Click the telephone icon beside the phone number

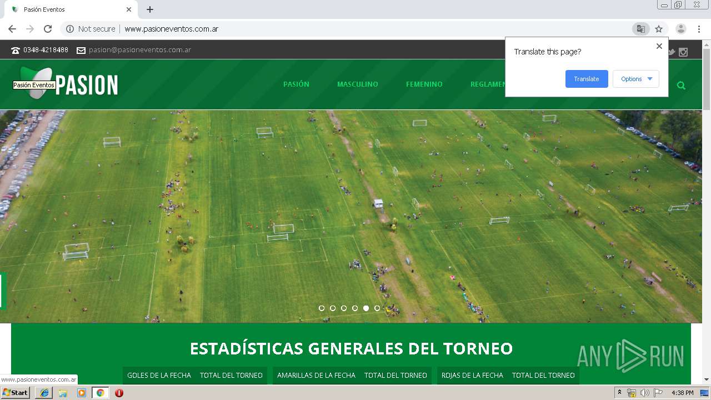click(x=16, y=50)
